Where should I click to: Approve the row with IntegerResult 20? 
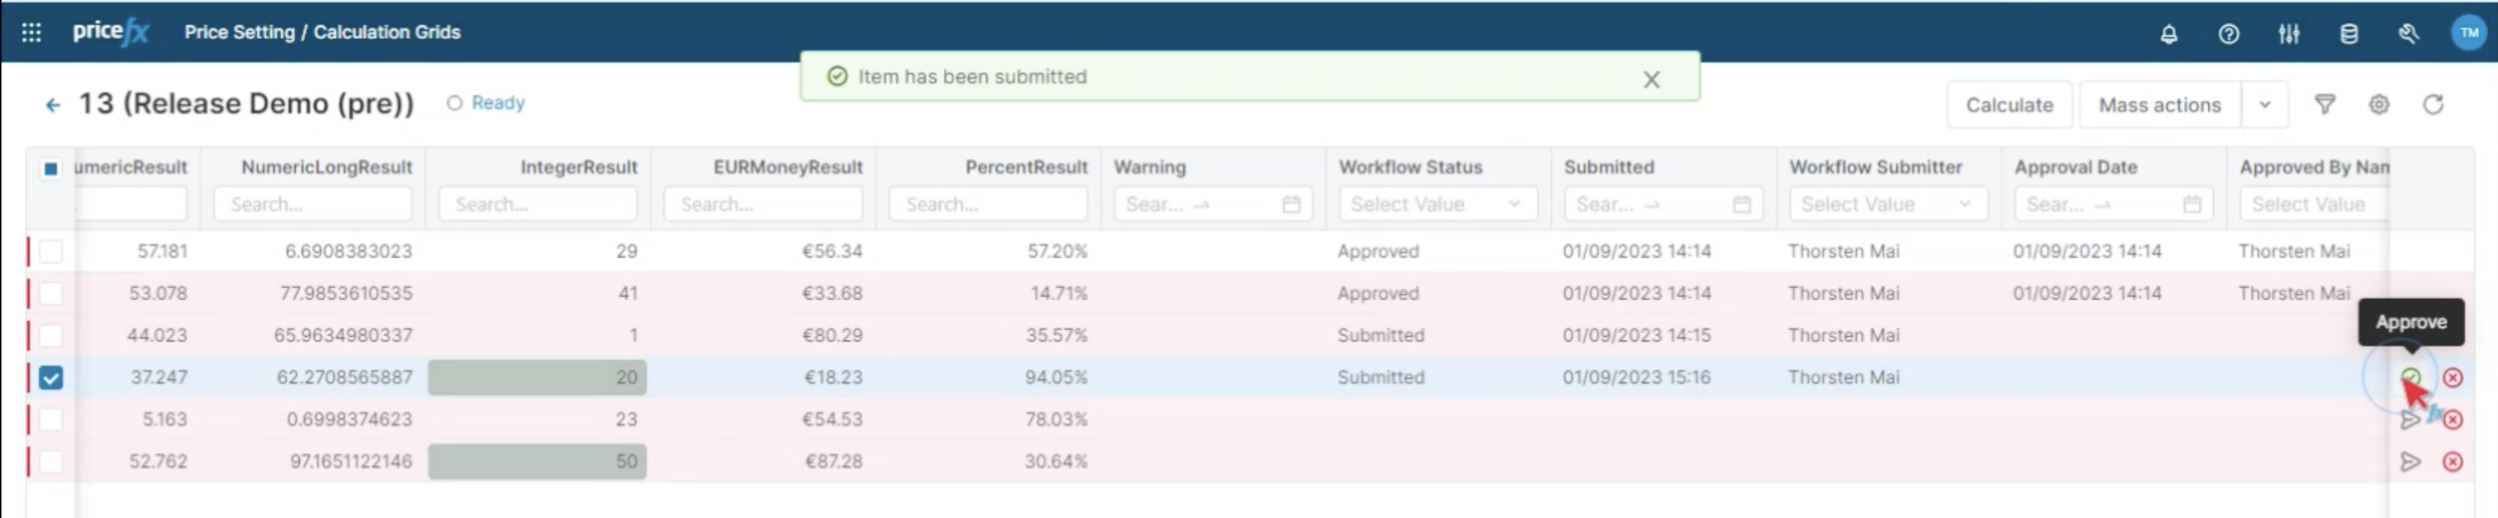click(2410, 377)
